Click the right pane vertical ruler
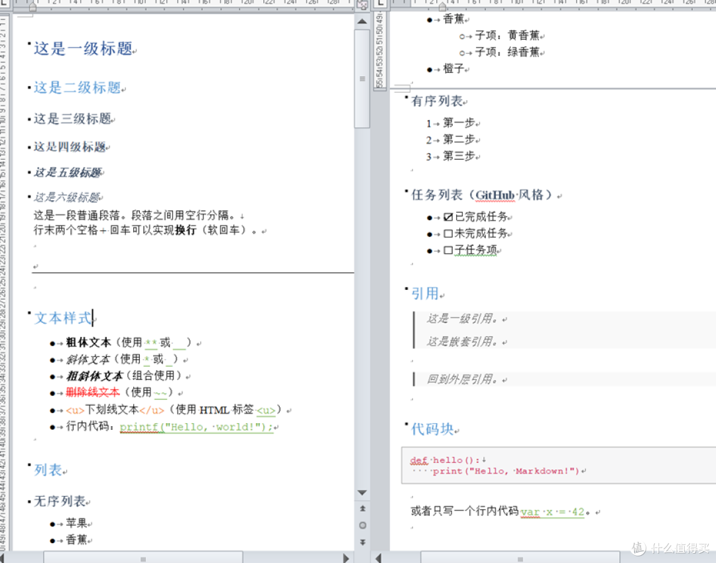The width and height of the screenshot is (716, 563). pyautogui.click(x=379, y=50)
